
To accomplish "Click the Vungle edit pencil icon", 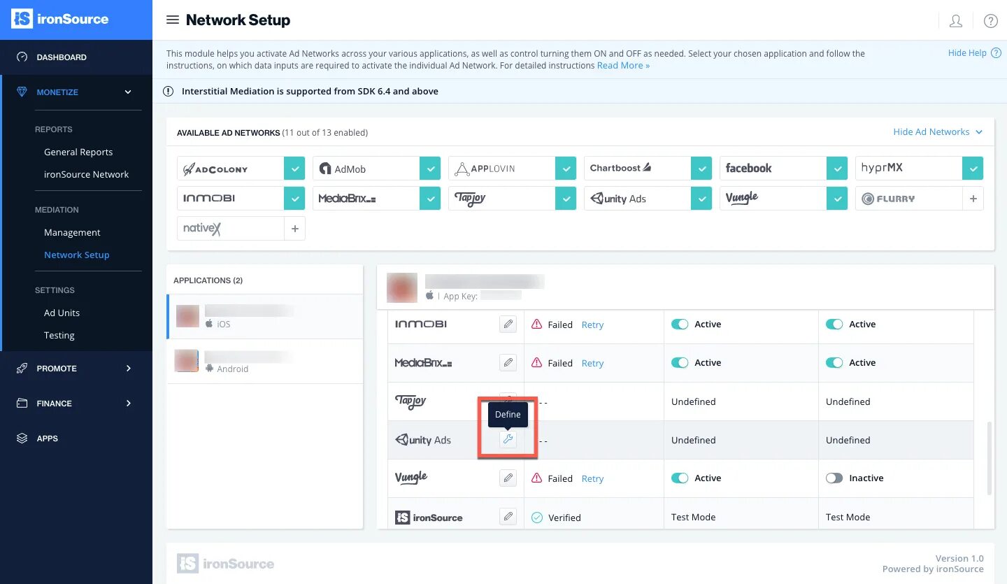I will [508, 478].
